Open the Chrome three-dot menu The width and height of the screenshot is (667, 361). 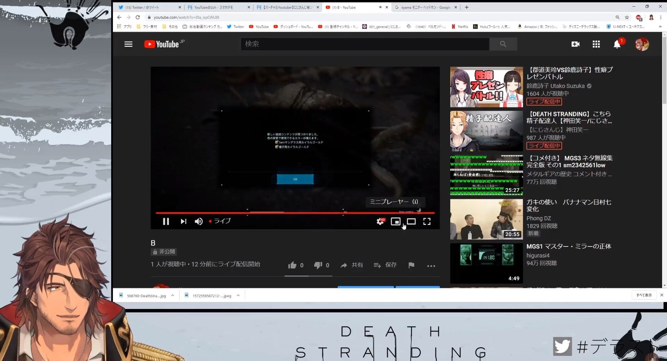click(x=661, y=17)
